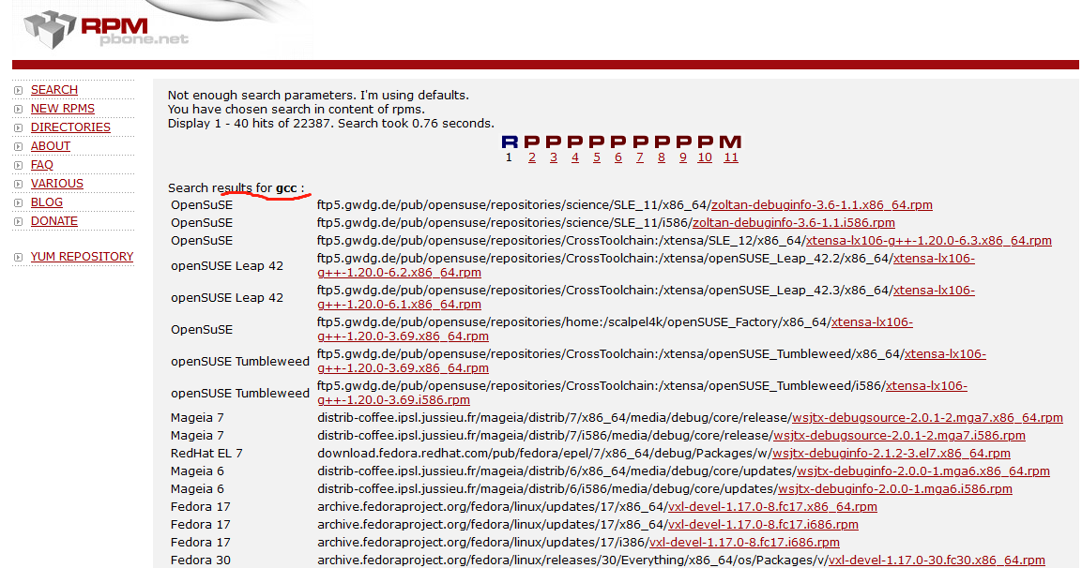Click the bullet icon beside NEW RPMS
Screen dimensions: 1082x568
point(19,109)
